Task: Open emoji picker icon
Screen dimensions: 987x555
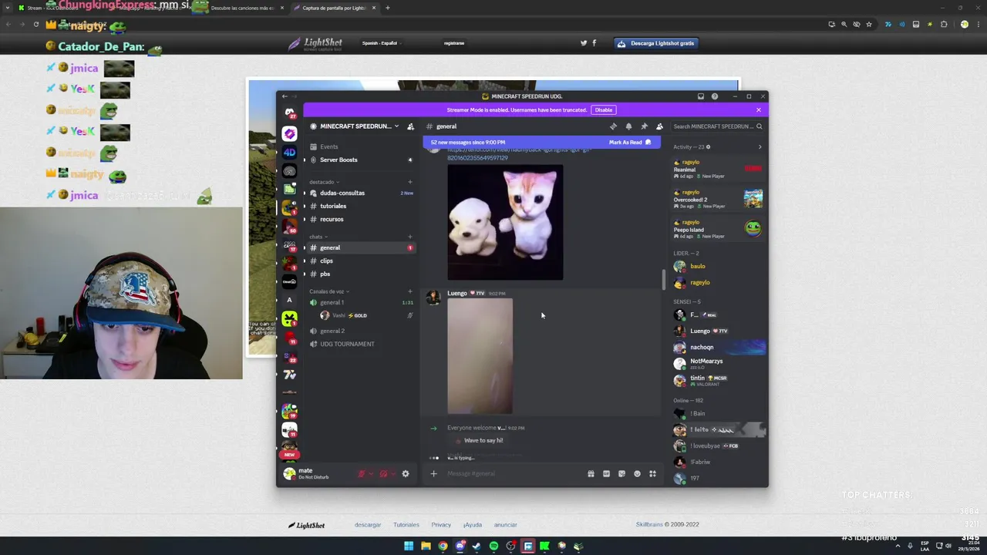Action: click(x=637, y=474)
